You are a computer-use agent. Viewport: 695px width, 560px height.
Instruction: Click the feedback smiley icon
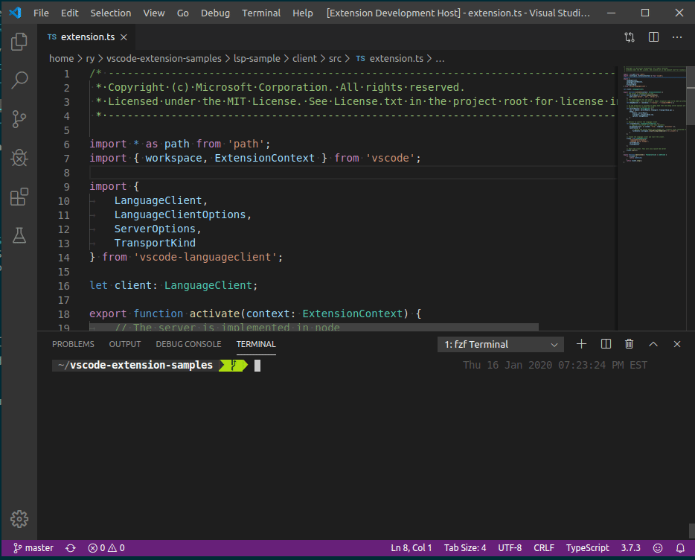[658, 548]
